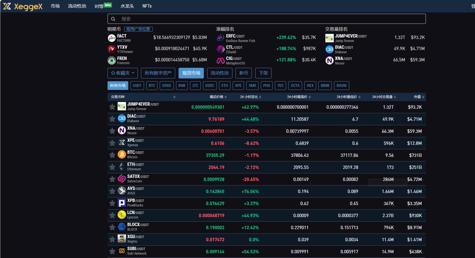
Task: Toggle favorite star for AVS/USDT
Action: pyautogui.click(x=112, y=191)
